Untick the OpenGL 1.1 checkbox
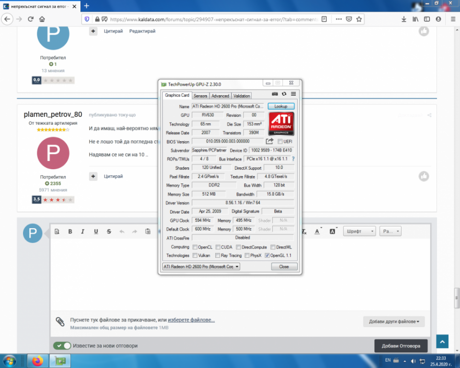The image size is (460, 368). (x=267, y=255)
